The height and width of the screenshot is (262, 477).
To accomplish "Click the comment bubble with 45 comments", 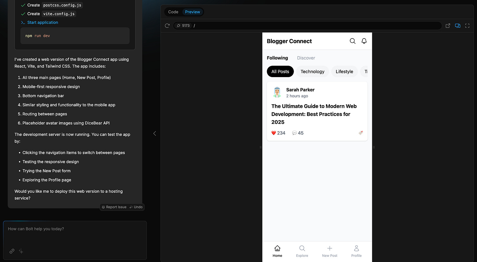I will pyautogui.click(x=295, y=133).
